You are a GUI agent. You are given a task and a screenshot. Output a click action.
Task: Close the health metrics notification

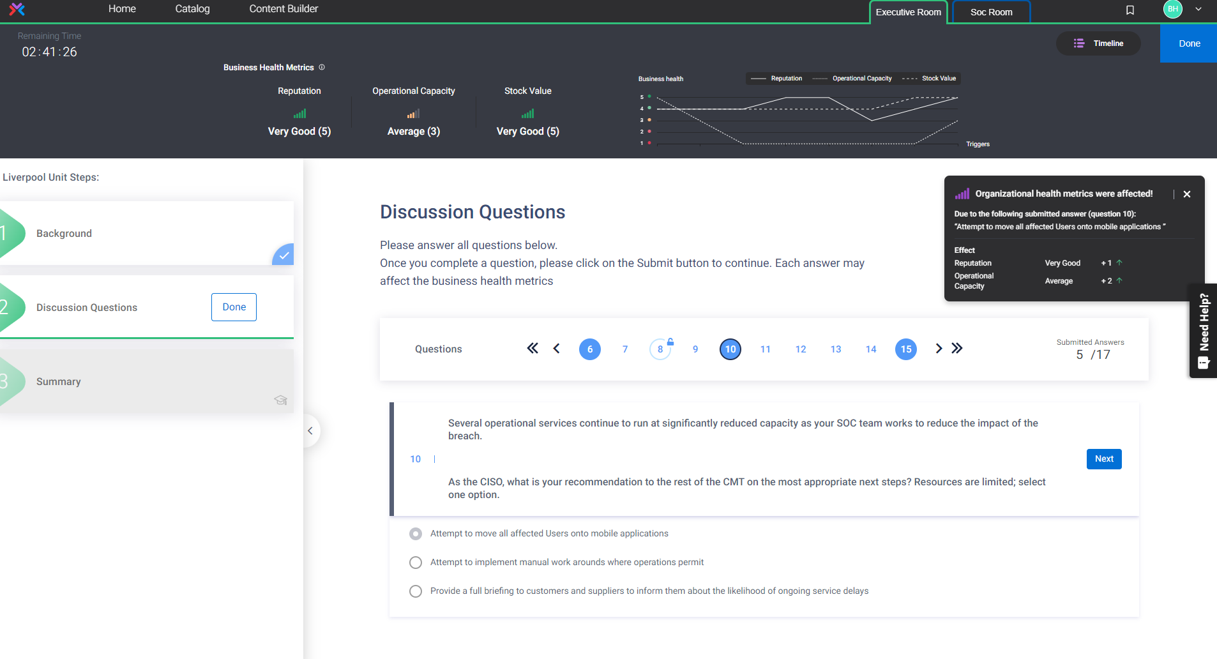[1187, 194]
